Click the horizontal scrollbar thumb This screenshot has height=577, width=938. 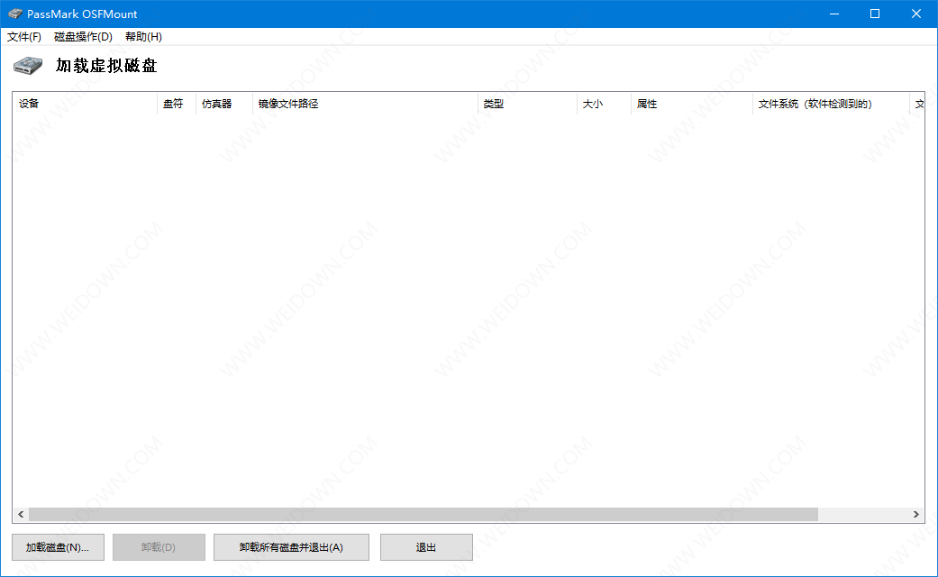click(423, 514)
